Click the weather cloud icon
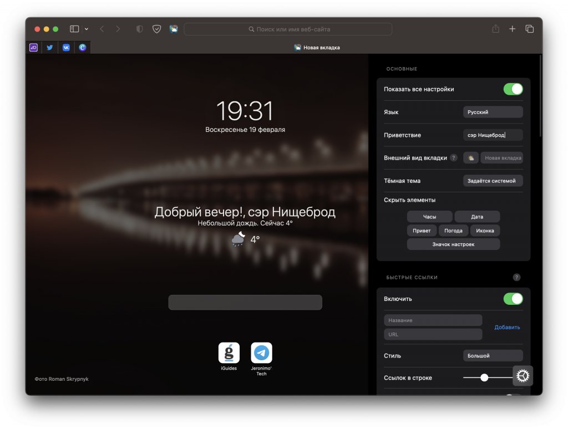Image resolution: width=568 pixels, height=429 pixels. (x=239, y=239)
